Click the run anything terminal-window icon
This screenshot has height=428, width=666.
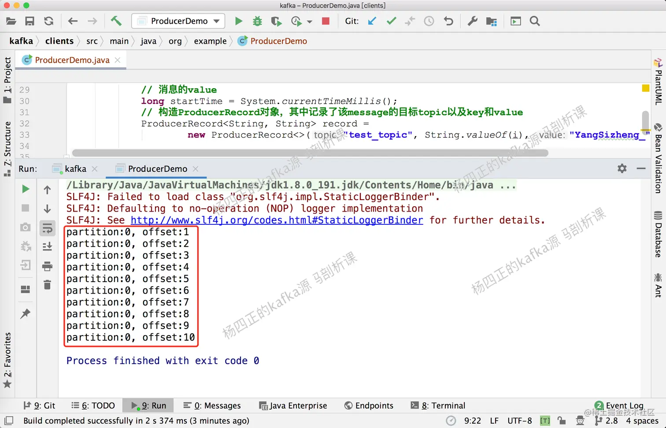click(516, 21)
